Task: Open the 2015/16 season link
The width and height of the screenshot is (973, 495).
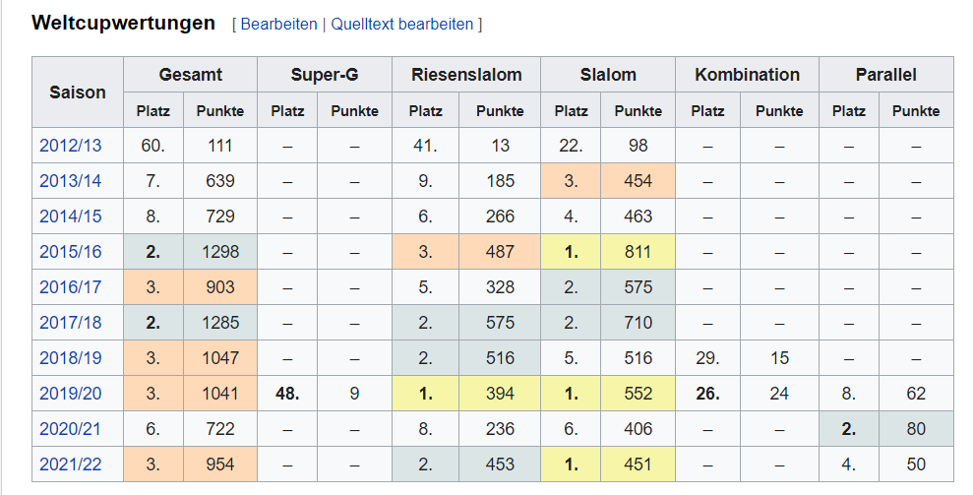Action: point(70,252)
